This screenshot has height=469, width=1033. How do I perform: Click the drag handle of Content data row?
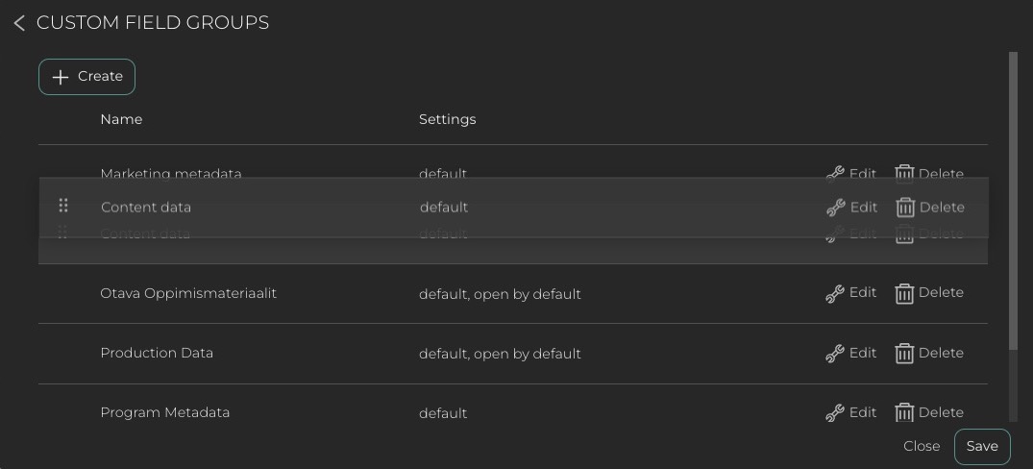(63, 206)
